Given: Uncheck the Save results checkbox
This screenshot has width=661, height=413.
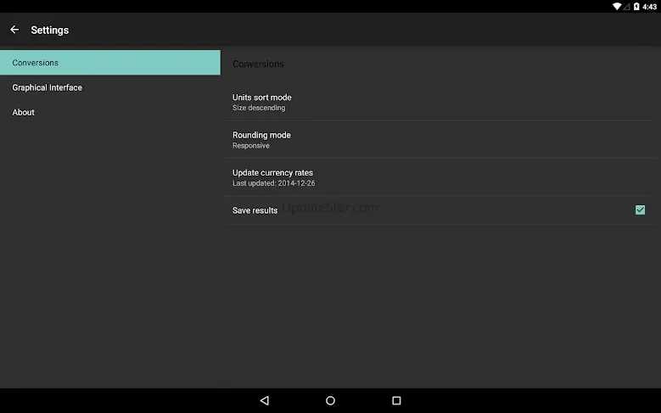Looking at the screenshot, I should 640,209.
